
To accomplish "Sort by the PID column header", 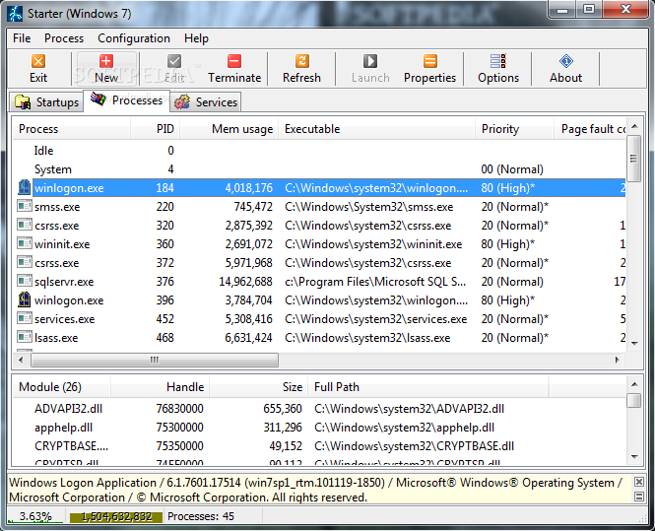I will [x=155, y=129].
